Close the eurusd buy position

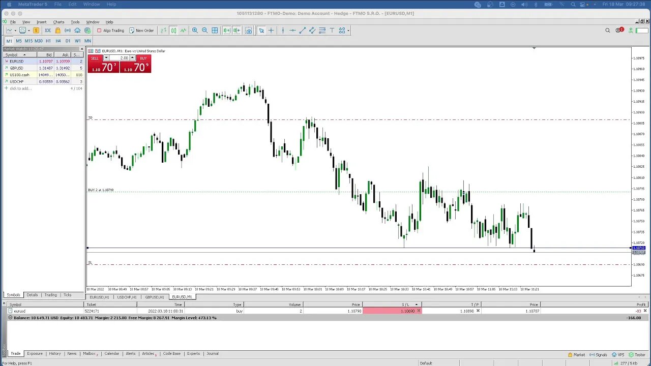click(x=645, y=311)
